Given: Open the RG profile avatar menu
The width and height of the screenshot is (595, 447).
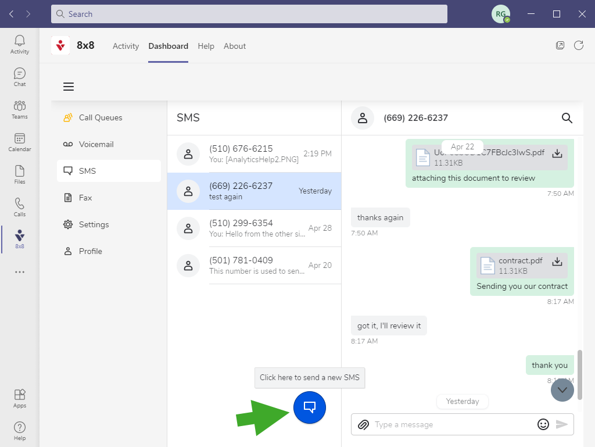Looking at the screenshot, I should click(x=501, y=14).
